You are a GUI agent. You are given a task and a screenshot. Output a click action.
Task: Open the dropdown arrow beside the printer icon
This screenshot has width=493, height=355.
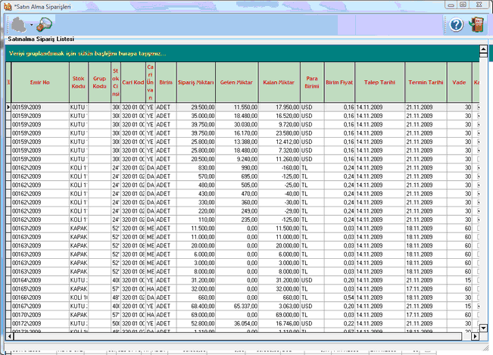32,25
